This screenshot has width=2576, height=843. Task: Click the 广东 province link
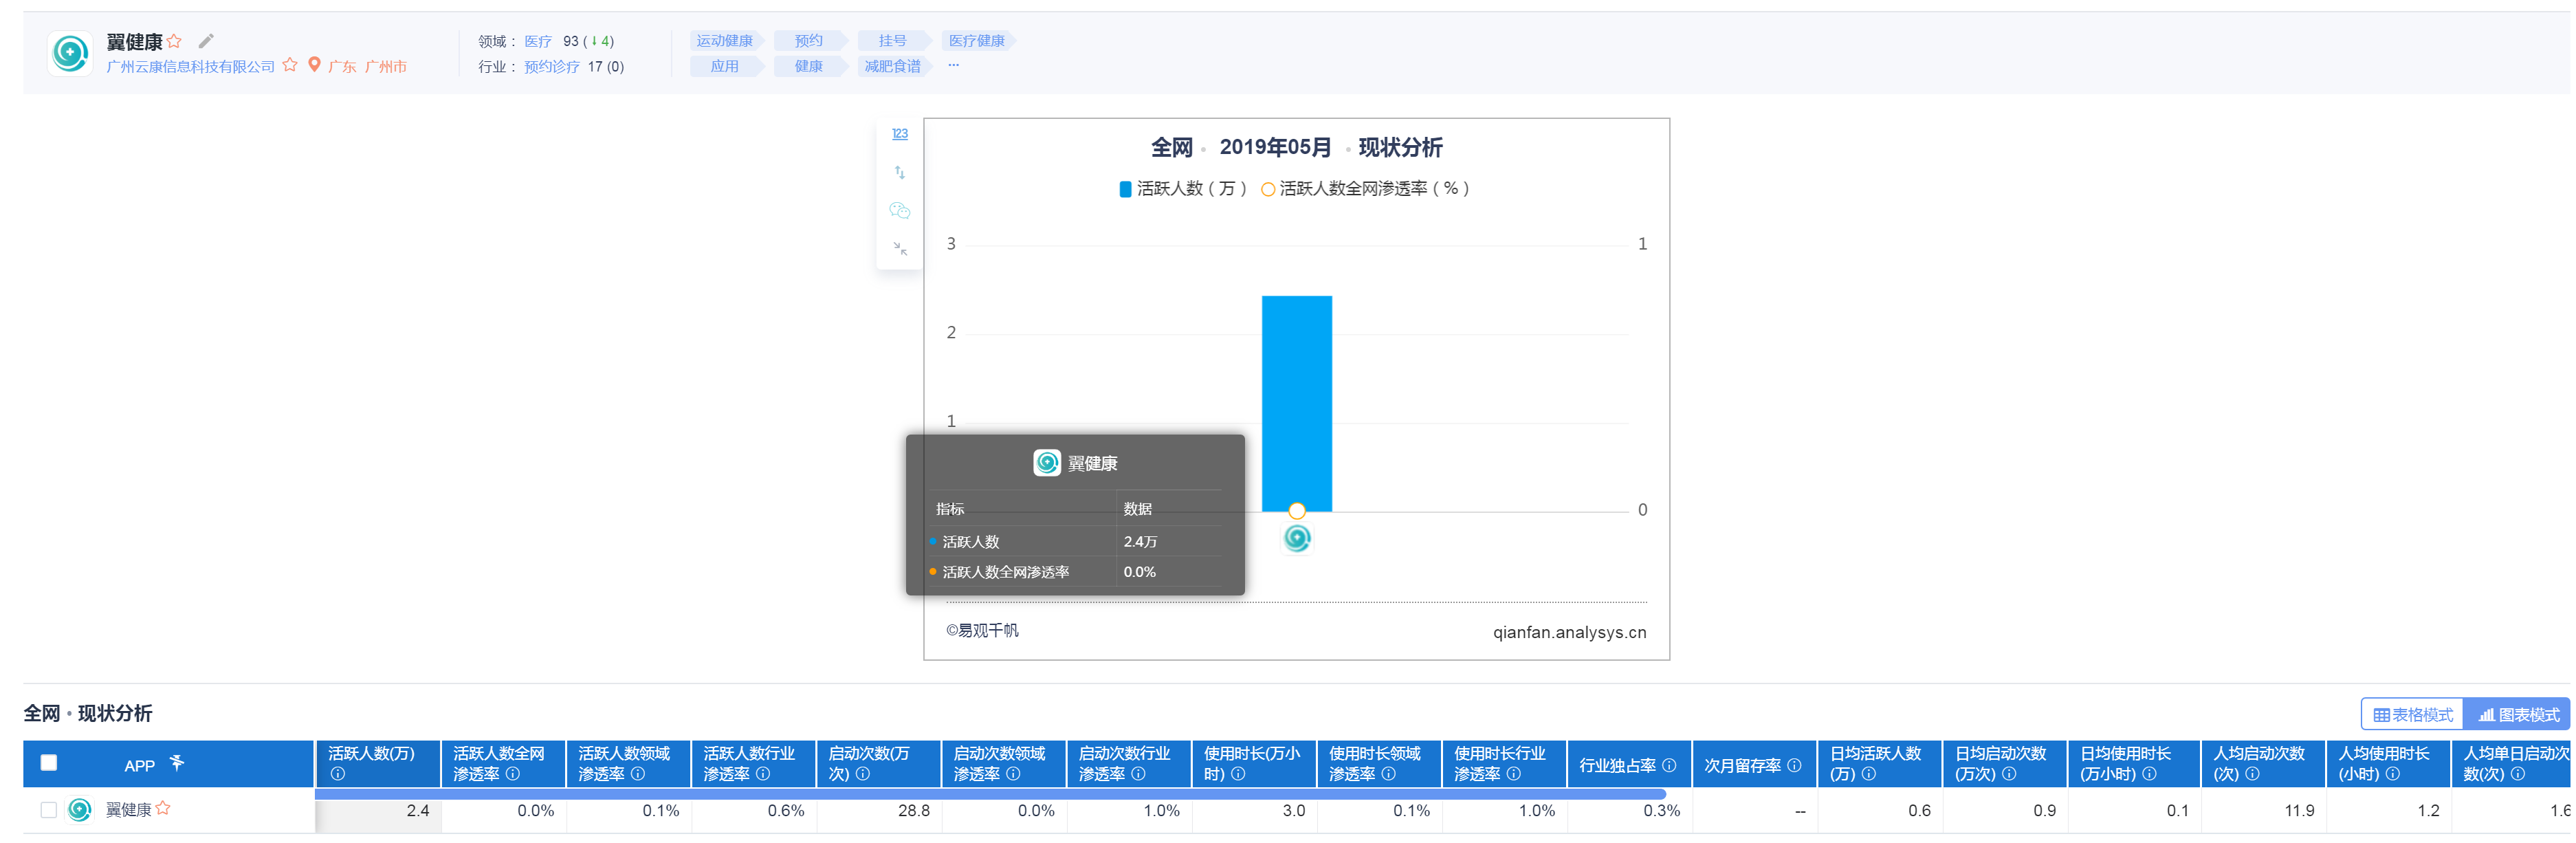(x=342, y=66)
